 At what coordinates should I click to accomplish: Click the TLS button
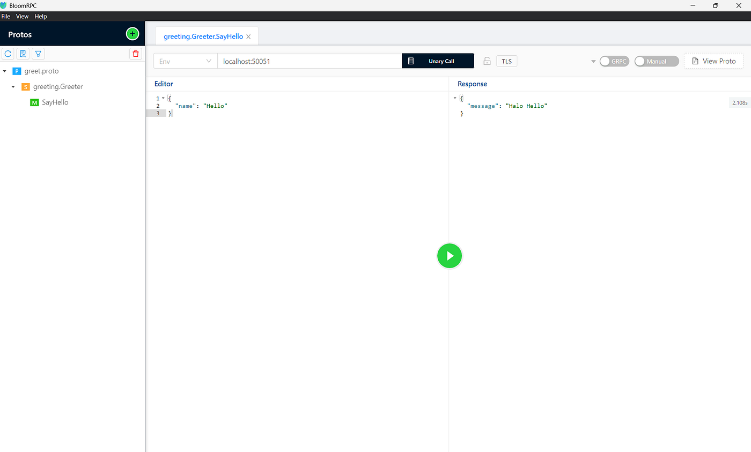507,61
